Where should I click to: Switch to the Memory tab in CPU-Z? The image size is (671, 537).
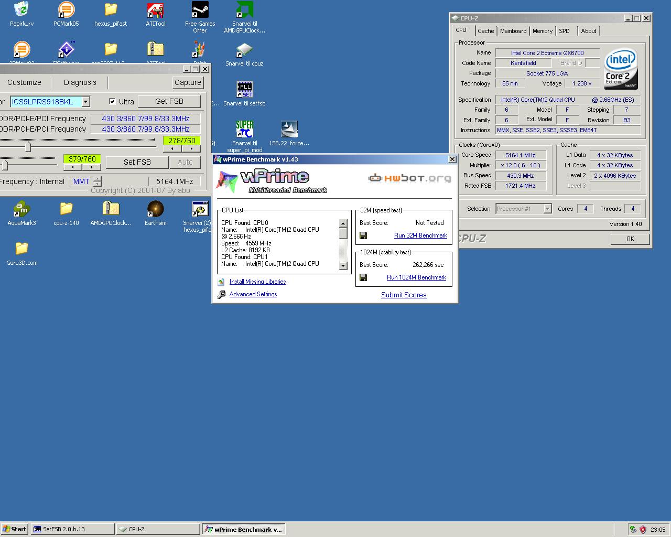[x=543, y=31]
